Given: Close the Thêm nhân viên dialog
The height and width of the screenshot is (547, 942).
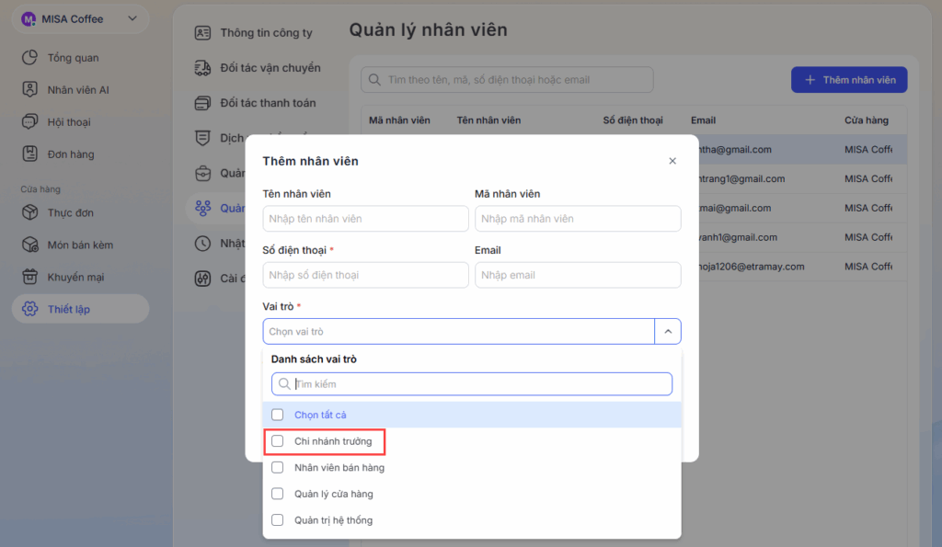Looking at the screenshot, I should coord(672,161).
